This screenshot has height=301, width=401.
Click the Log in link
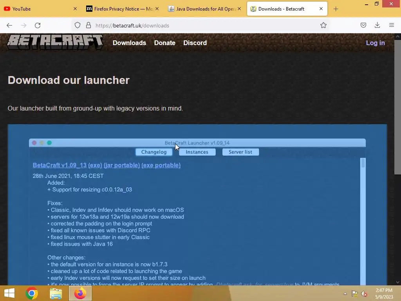pyautogui.click(x=375, y=43)
